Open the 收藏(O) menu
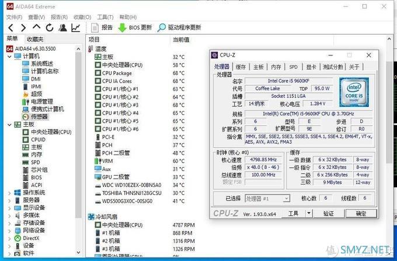Viewport: 397px width, 261px height. pos(82,17)
